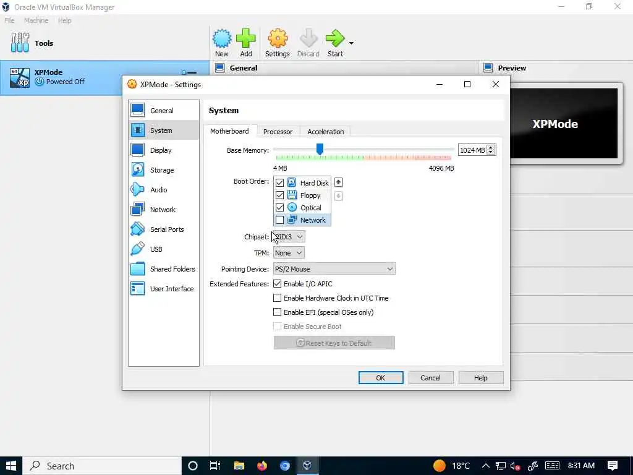Check Network in boot order

pyautogui.click(x=279, y=220)
